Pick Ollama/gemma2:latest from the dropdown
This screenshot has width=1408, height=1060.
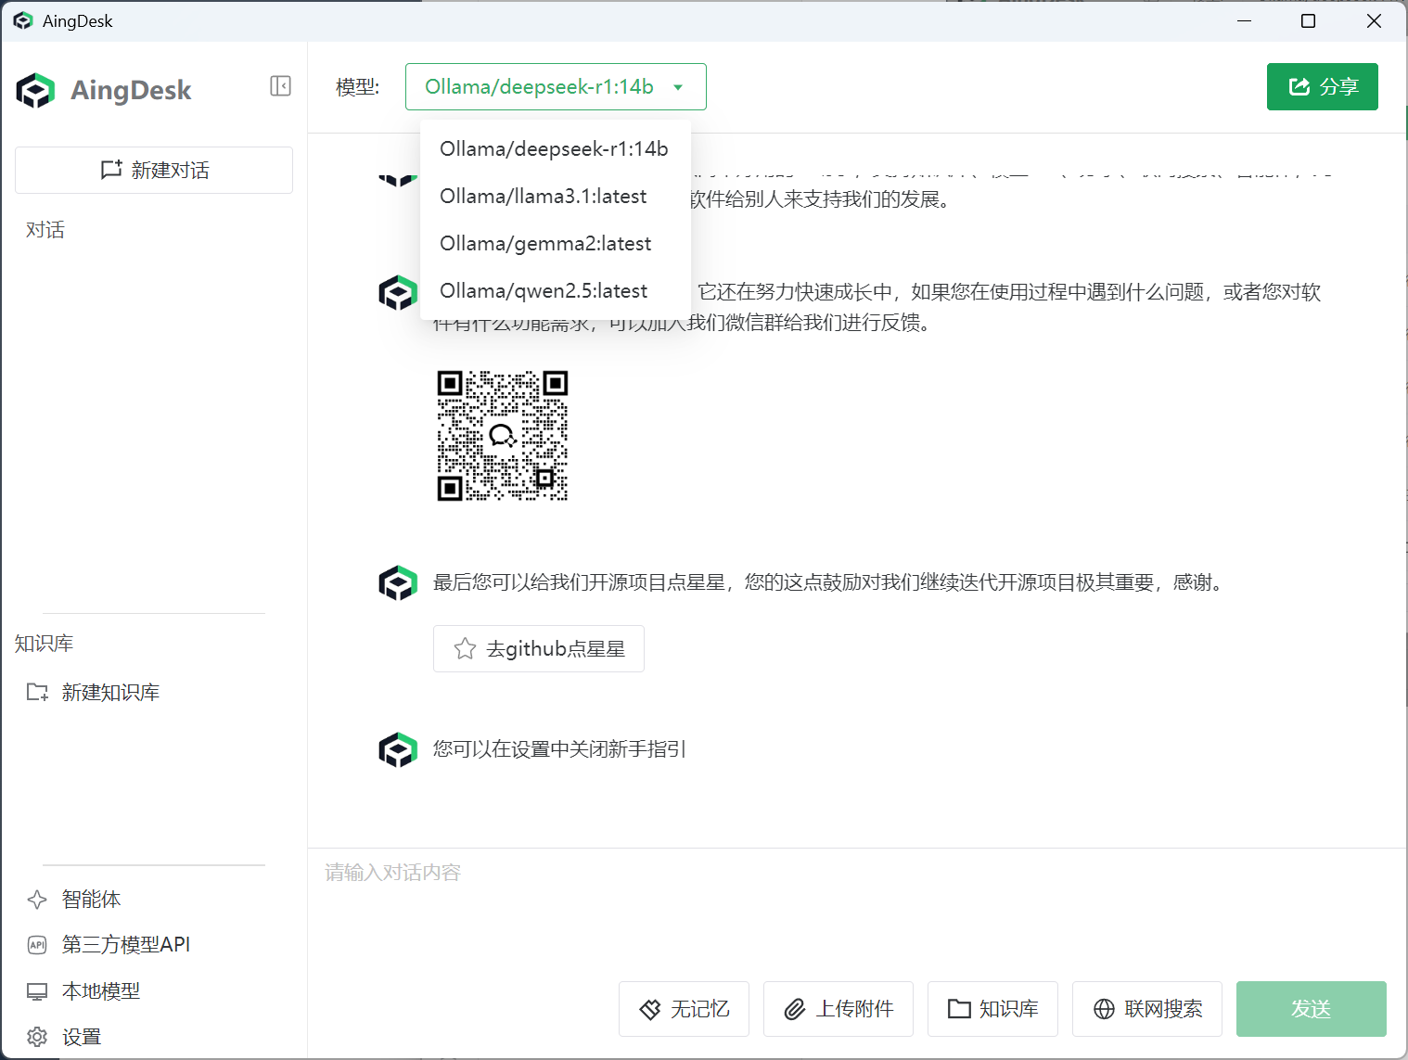point(554,243)
